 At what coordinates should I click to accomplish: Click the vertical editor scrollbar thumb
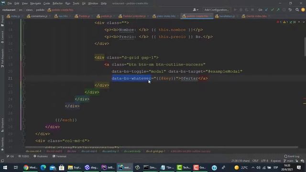click(x=305, y=47)
